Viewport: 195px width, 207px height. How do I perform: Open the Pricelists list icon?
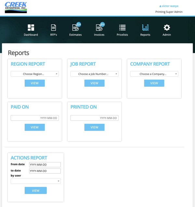pyautogui.click(x=122, y=28)
